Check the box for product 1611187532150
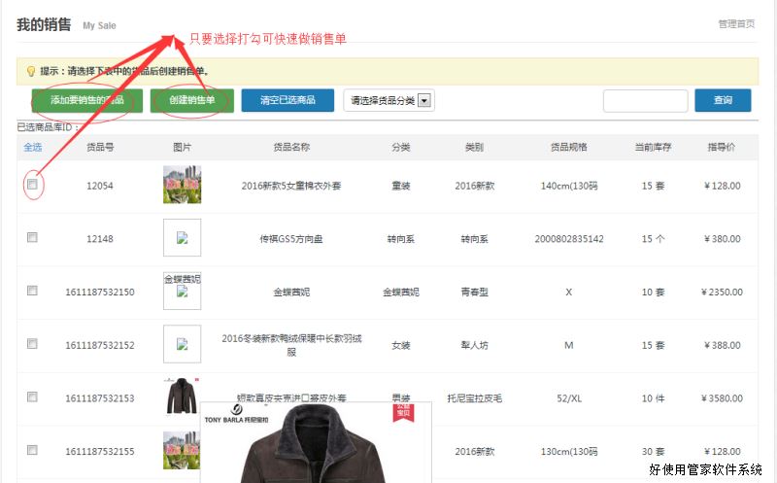The width and height of the screenshot is (777, 483). [x=32, y=291]
